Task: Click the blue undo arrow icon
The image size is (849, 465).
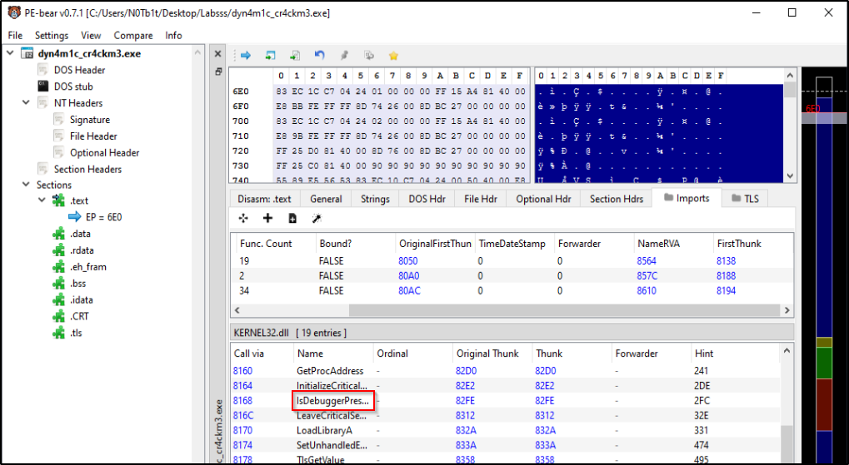Action: [319, 56]
